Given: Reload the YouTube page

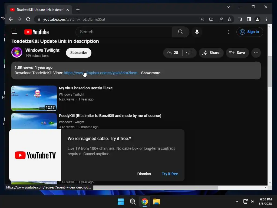Looking at the screenshot, I should pyautogui.click(x=28, y=19).
